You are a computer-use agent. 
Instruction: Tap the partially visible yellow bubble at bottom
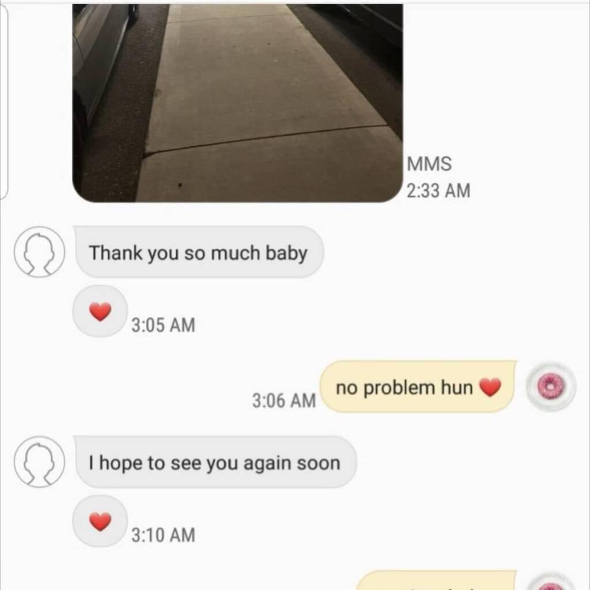click(437, 580)
